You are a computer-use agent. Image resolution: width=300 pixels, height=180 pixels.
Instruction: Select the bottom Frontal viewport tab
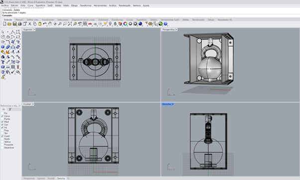(x=51, y=179)
